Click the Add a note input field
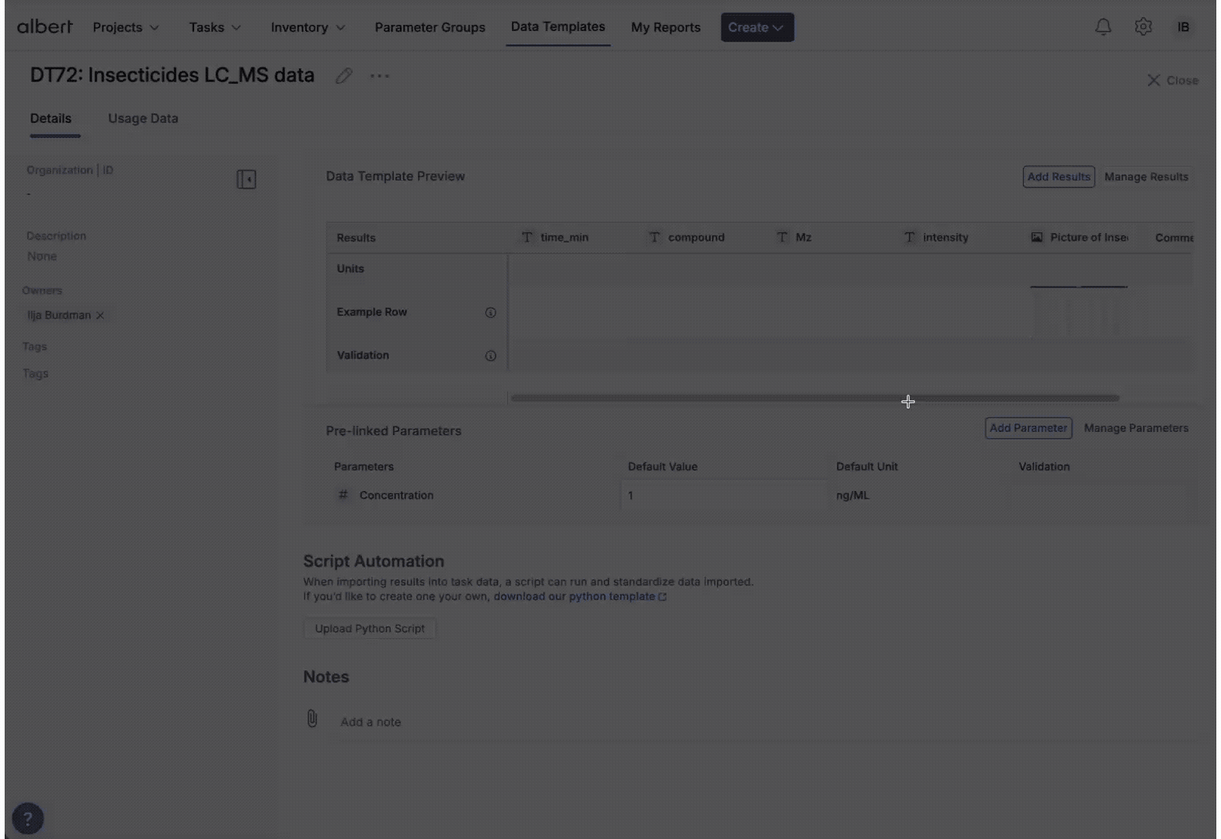 (x=370, y=722)
